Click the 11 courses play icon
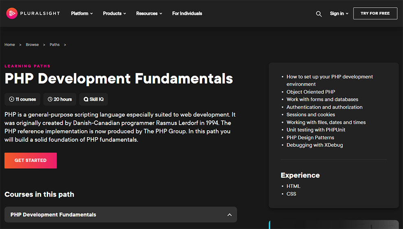 [11, 99]
